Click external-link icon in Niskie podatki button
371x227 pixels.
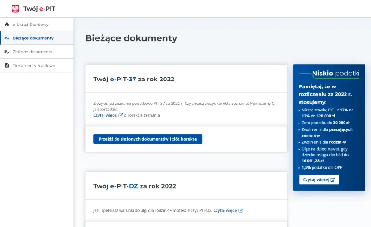click(x=333, y=179)
